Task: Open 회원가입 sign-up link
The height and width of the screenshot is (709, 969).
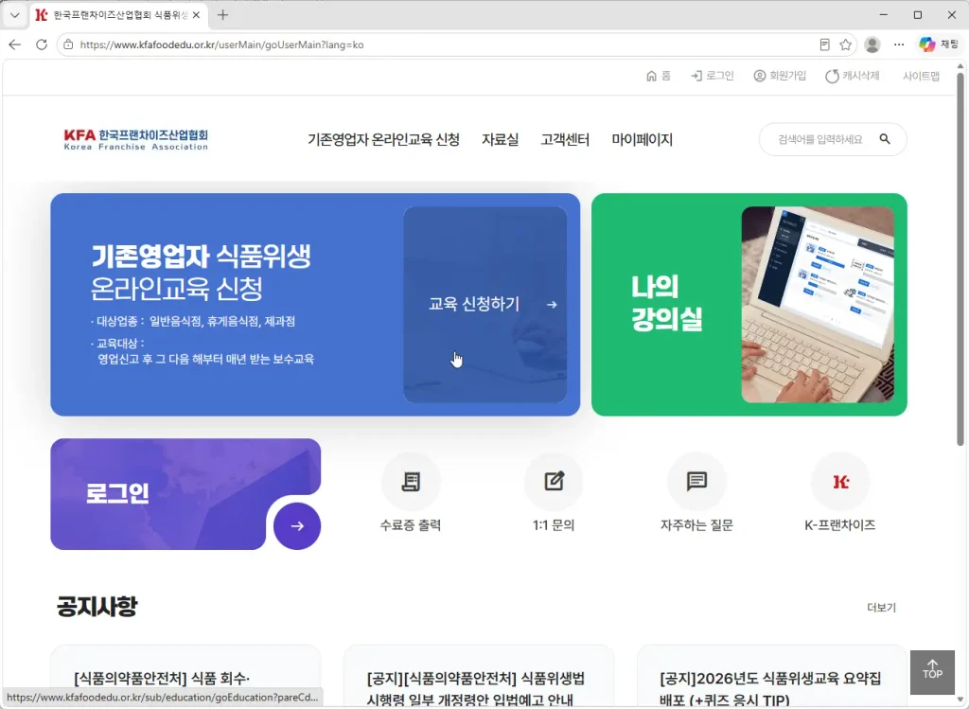Action: (780, 76)
